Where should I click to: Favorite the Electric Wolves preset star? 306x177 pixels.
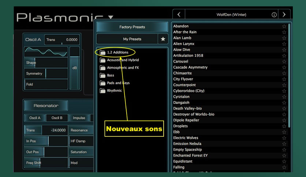[x=284, y=138]
